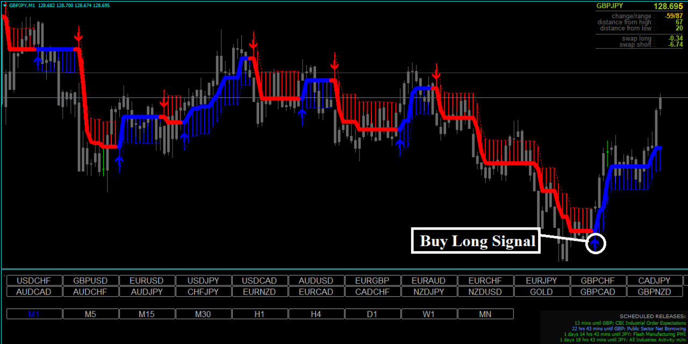Click the swap short value -6.74
Screen dimensions: 688x344
click(676, 45)
